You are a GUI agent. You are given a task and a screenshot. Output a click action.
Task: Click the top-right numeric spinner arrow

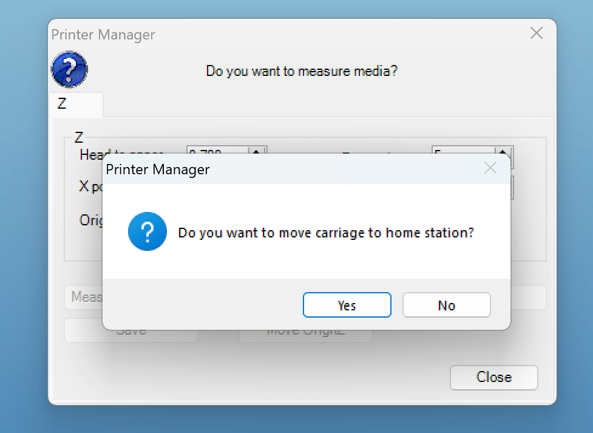[x=503, y=151]
